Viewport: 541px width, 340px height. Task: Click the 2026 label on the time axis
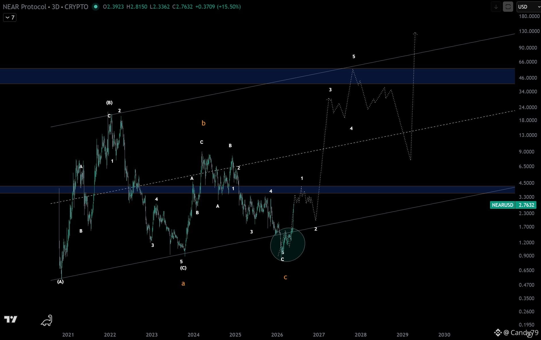(x=277, y=335)
